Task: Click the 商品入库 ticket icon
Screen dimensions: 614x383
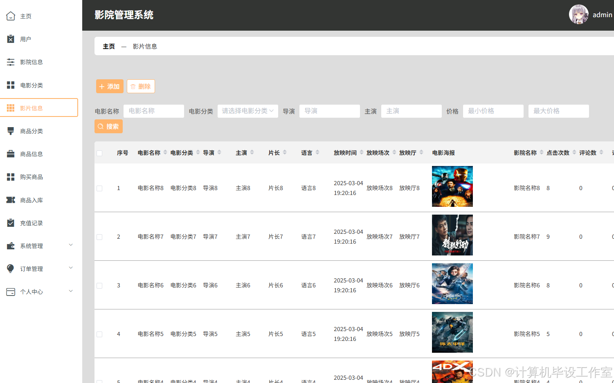Action: [x=11, y=200]
